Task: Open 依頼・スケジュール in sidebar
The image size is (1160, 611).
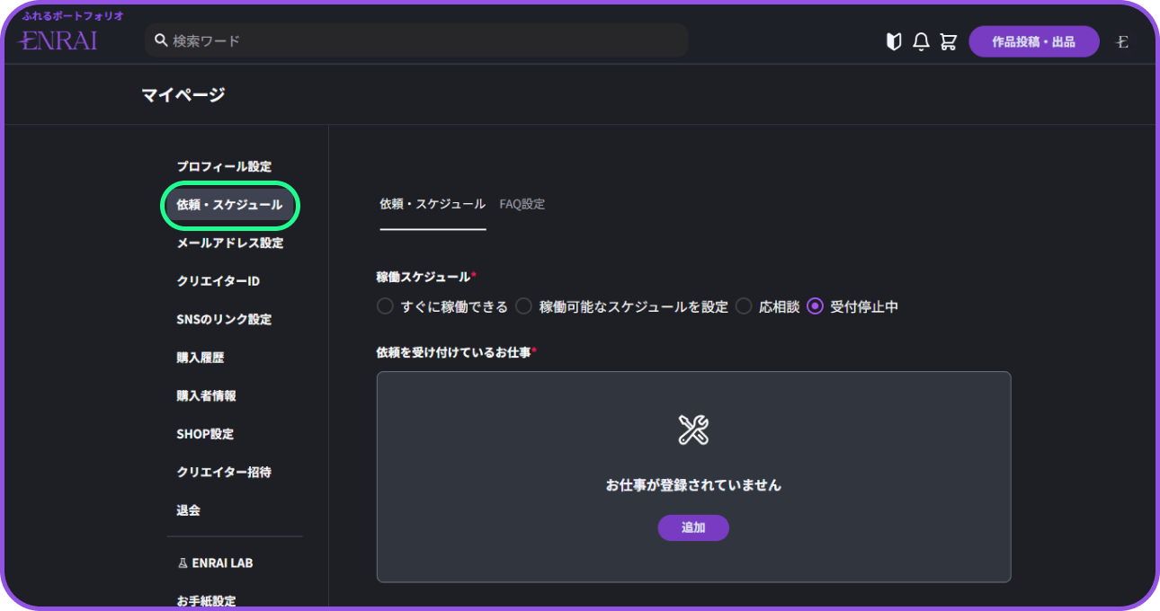Action: point(229,205)
